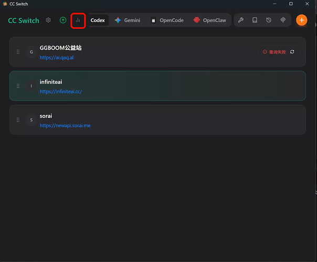Open the https://infiniteai.cc/ link
The image size is (317, 262).
[x=61, y=92]
